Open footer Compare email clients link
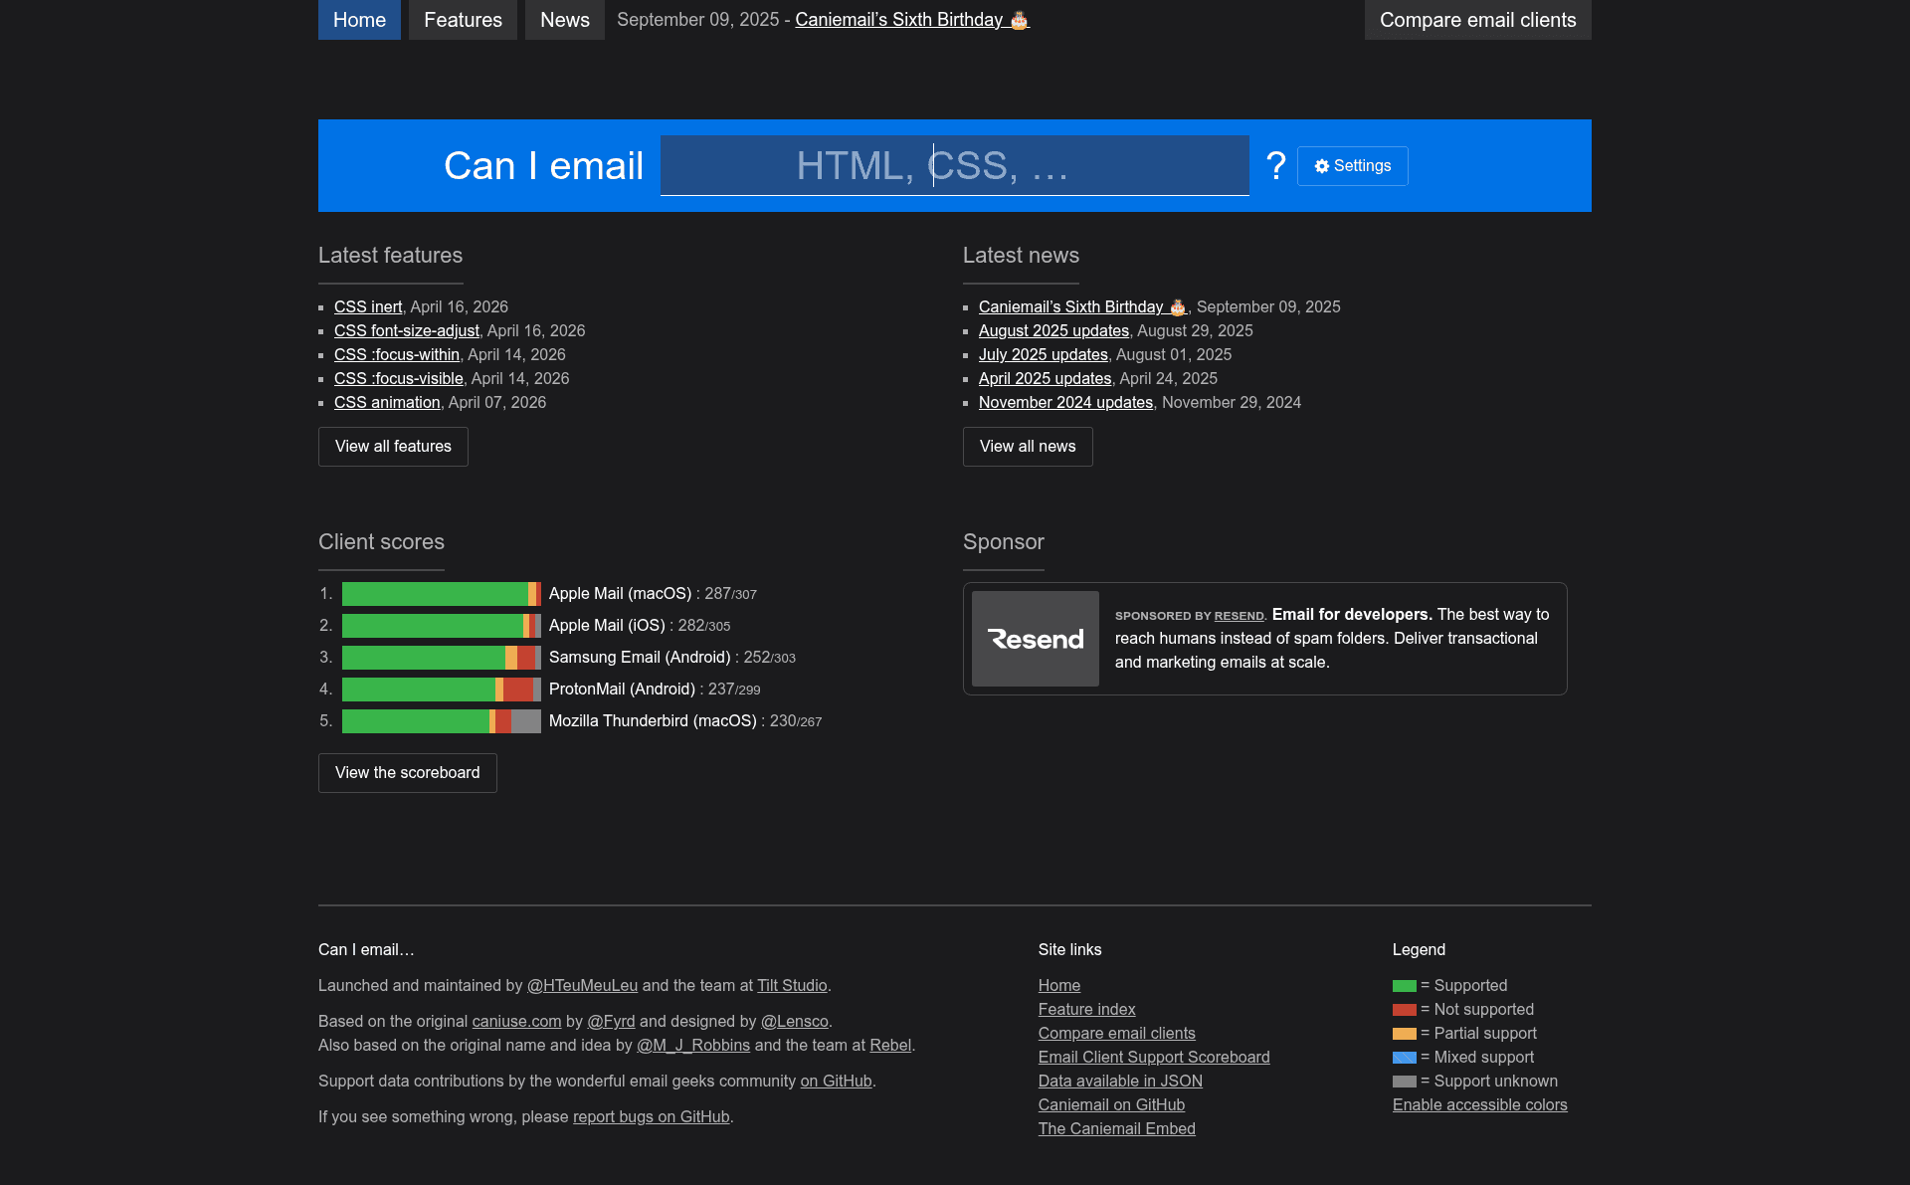This screenshot has width=1910, height=1185. 1116,1034
